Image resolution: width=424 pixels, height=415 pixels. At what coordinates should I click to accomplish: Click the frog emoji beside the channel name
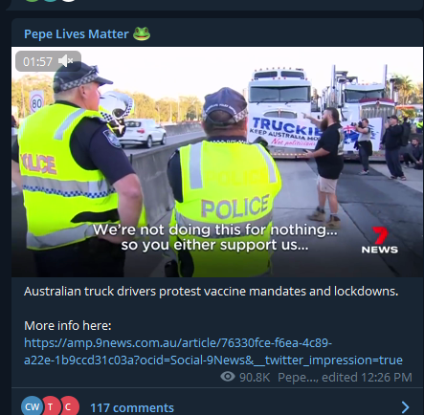pyautogui.click(x=142, y=33)
